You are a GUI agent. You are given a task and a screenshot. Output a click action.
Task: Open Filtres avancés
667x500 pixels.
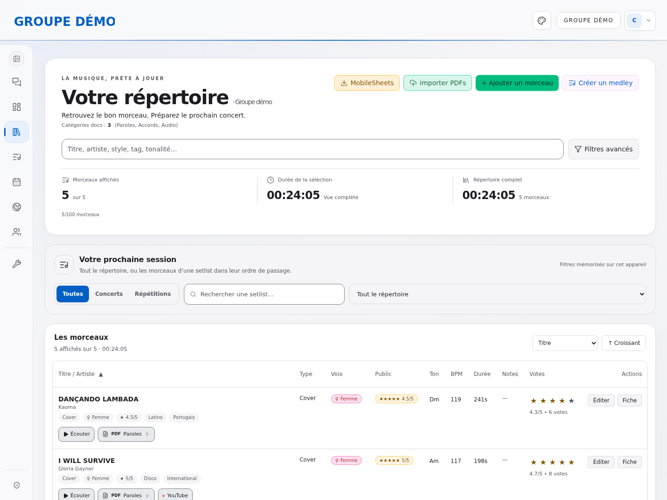(x=604, y=149)
